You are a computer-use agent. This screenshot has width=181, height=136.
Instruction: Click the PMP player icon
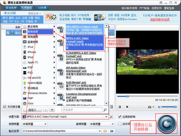click(25, 98)
